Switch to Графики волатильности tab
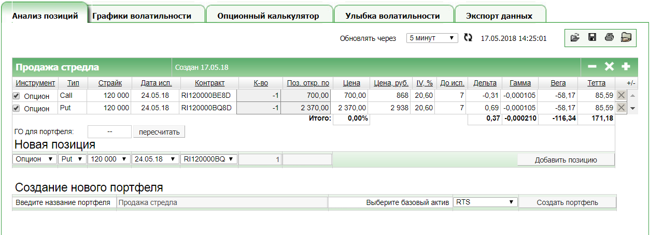Image resolution: width=663 pixels, height=235 pixels. [x=142, y=16]
